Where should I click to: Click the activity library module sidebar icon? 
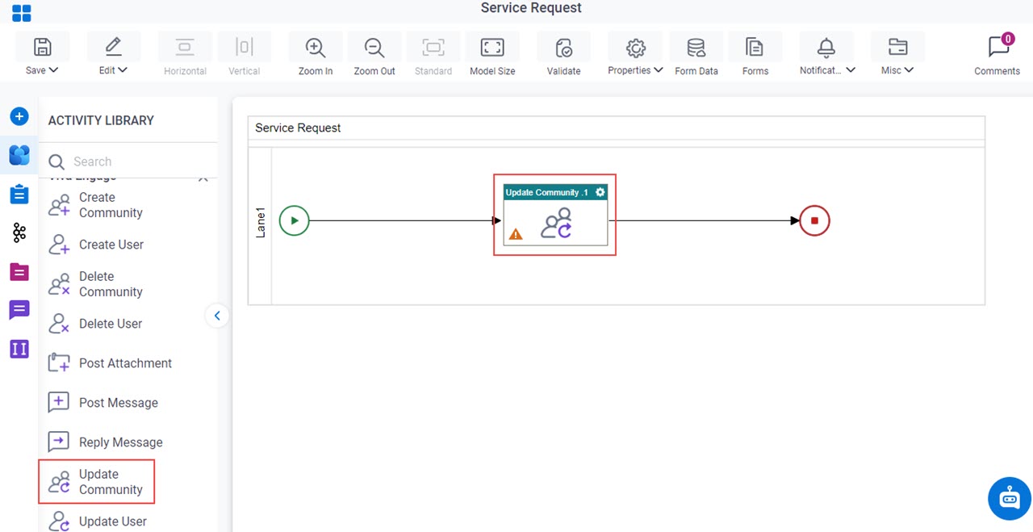pos(19,155)
